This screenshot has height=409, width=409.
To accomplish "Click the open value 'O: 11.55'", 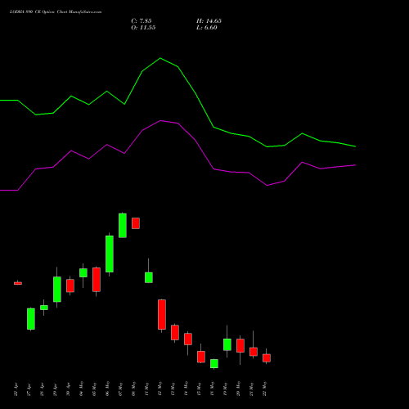I will pyautogui.click(x=143, y=28).
